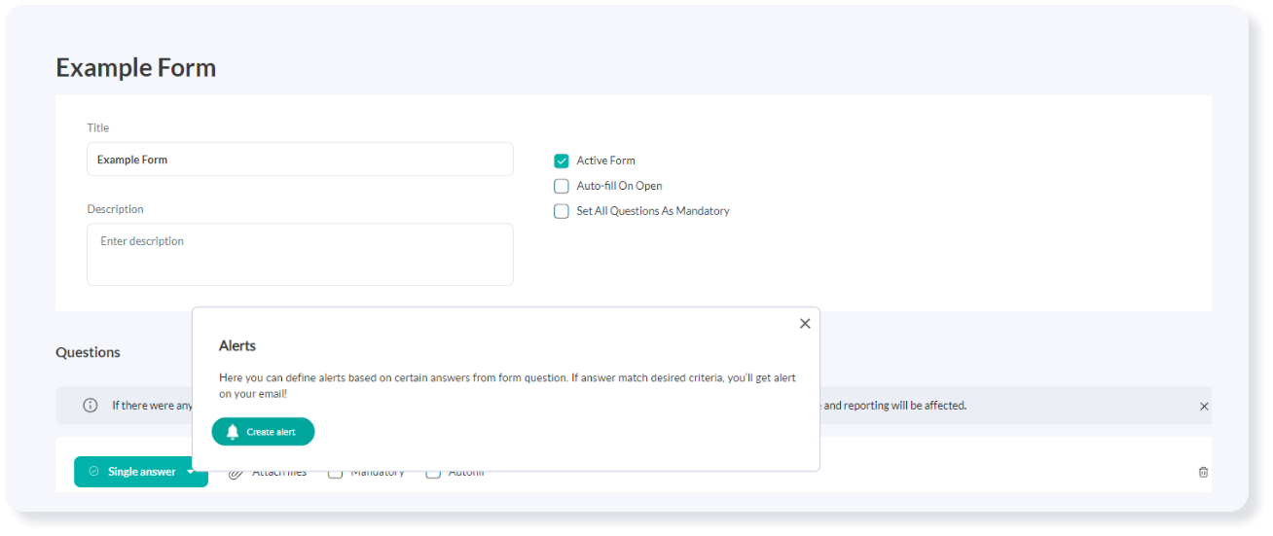Click the Title field label
1273x536 pixels.
(x=98, y=127)
